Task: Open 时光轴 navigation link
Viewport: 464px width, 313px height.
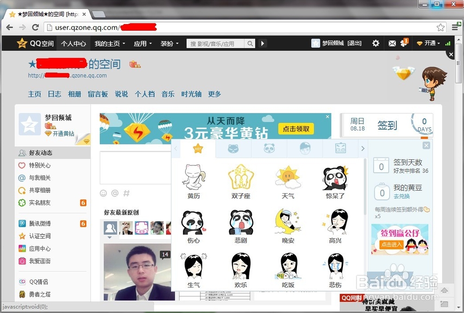Action: (192, 94)
